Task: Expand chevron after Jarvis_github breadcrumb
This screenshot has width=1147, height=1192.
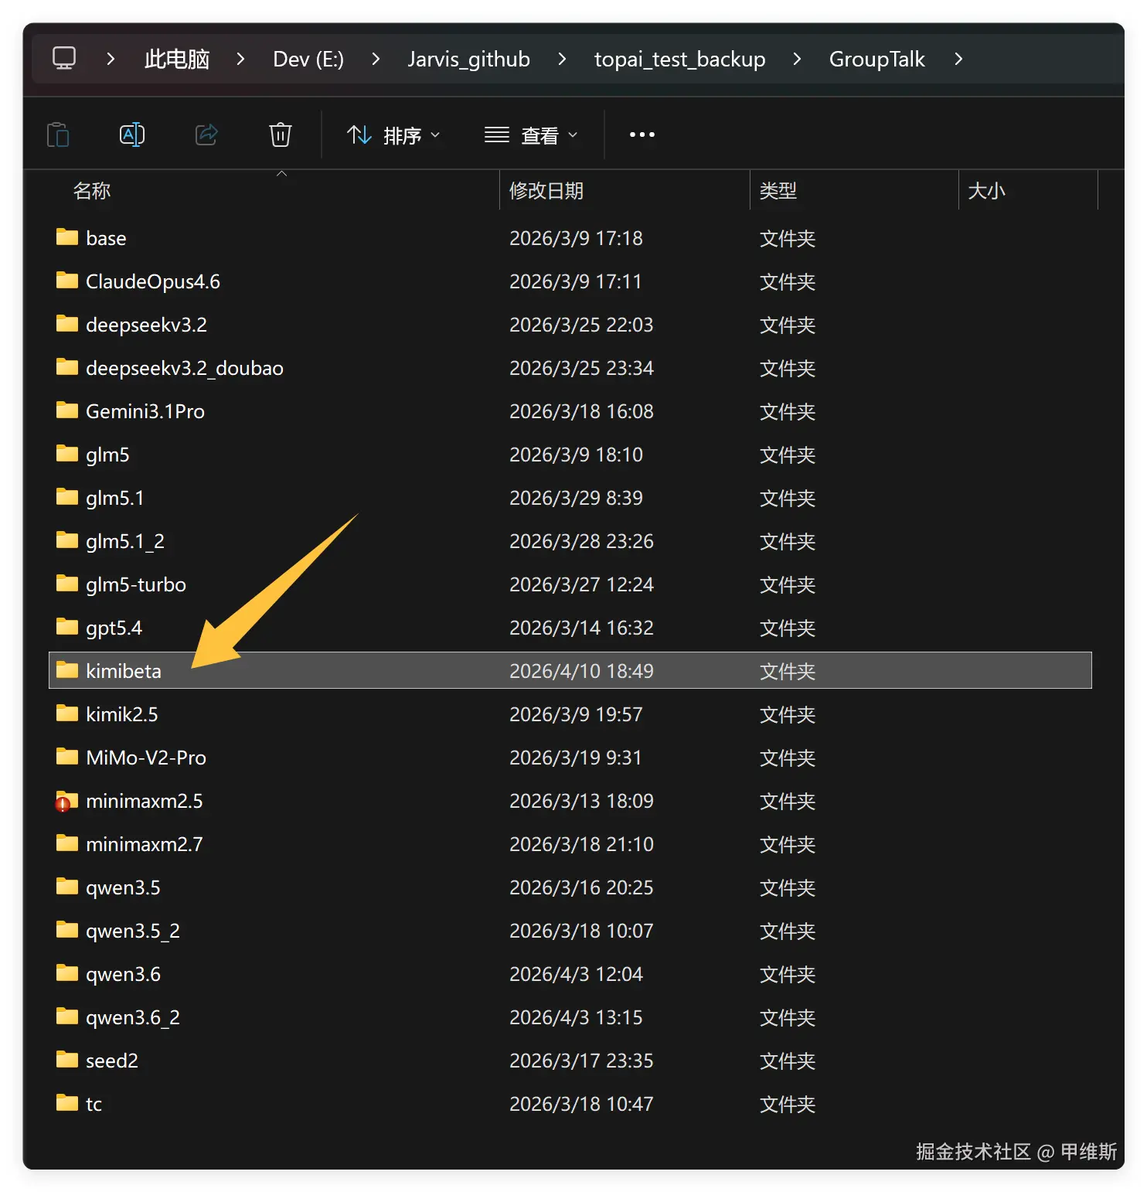Action: tap(562, 59)
